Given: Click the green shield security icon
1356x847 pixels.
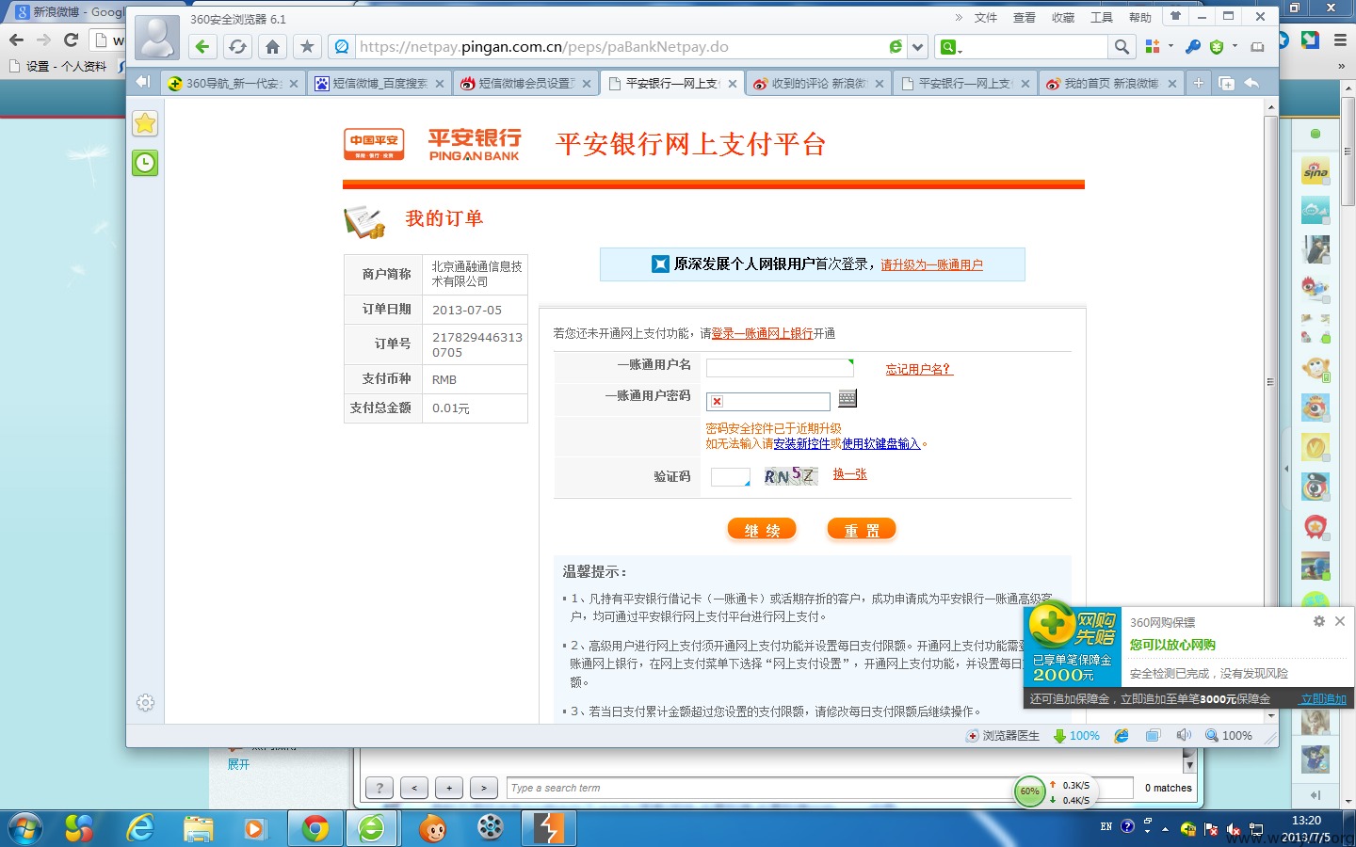Looking at the screenshot, I should (x=1217, y=47).
